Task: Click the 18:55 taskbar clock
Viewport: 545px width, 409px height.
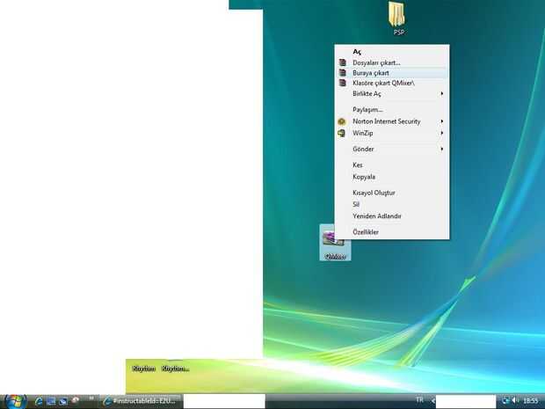Action: (531, 401)
